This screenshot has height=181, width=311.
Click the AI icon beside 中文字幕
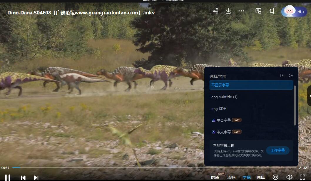point(213,132)
